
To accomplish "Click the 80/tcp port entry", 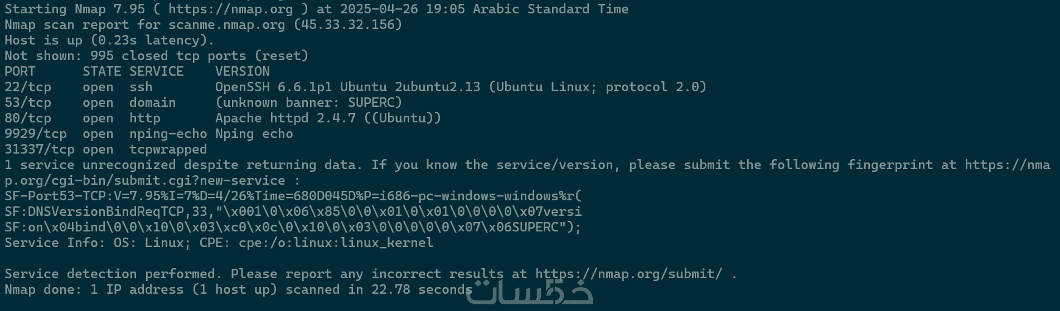I will pos(28,119).
